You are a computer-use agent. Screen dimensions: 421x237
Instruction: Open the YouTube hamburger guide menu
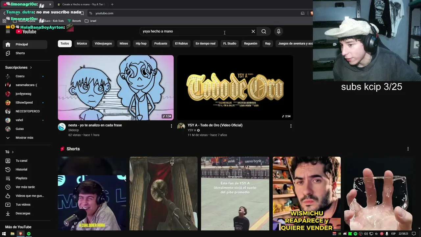point(8,31)
